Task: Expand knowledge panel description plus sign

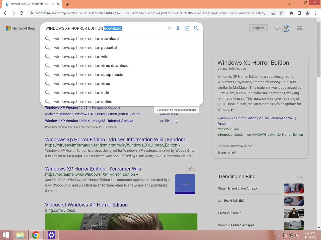Action: click(232, 110)
